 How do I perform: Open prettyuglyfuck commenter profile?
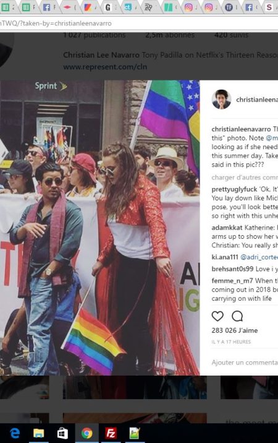[234, 189]
